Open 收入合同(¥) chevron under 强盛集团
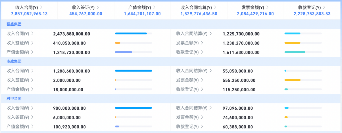 (x=32, y=34)
